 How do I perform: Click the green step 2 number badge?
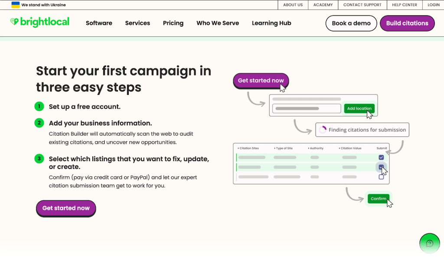tap(39, 123)
